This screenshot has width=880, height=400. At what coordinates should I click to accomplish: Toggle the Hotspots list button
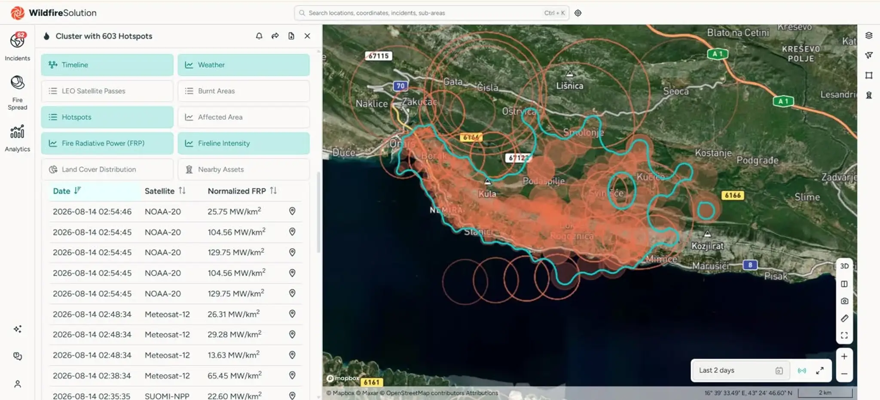pyautogui.click(x=107, y=117)
